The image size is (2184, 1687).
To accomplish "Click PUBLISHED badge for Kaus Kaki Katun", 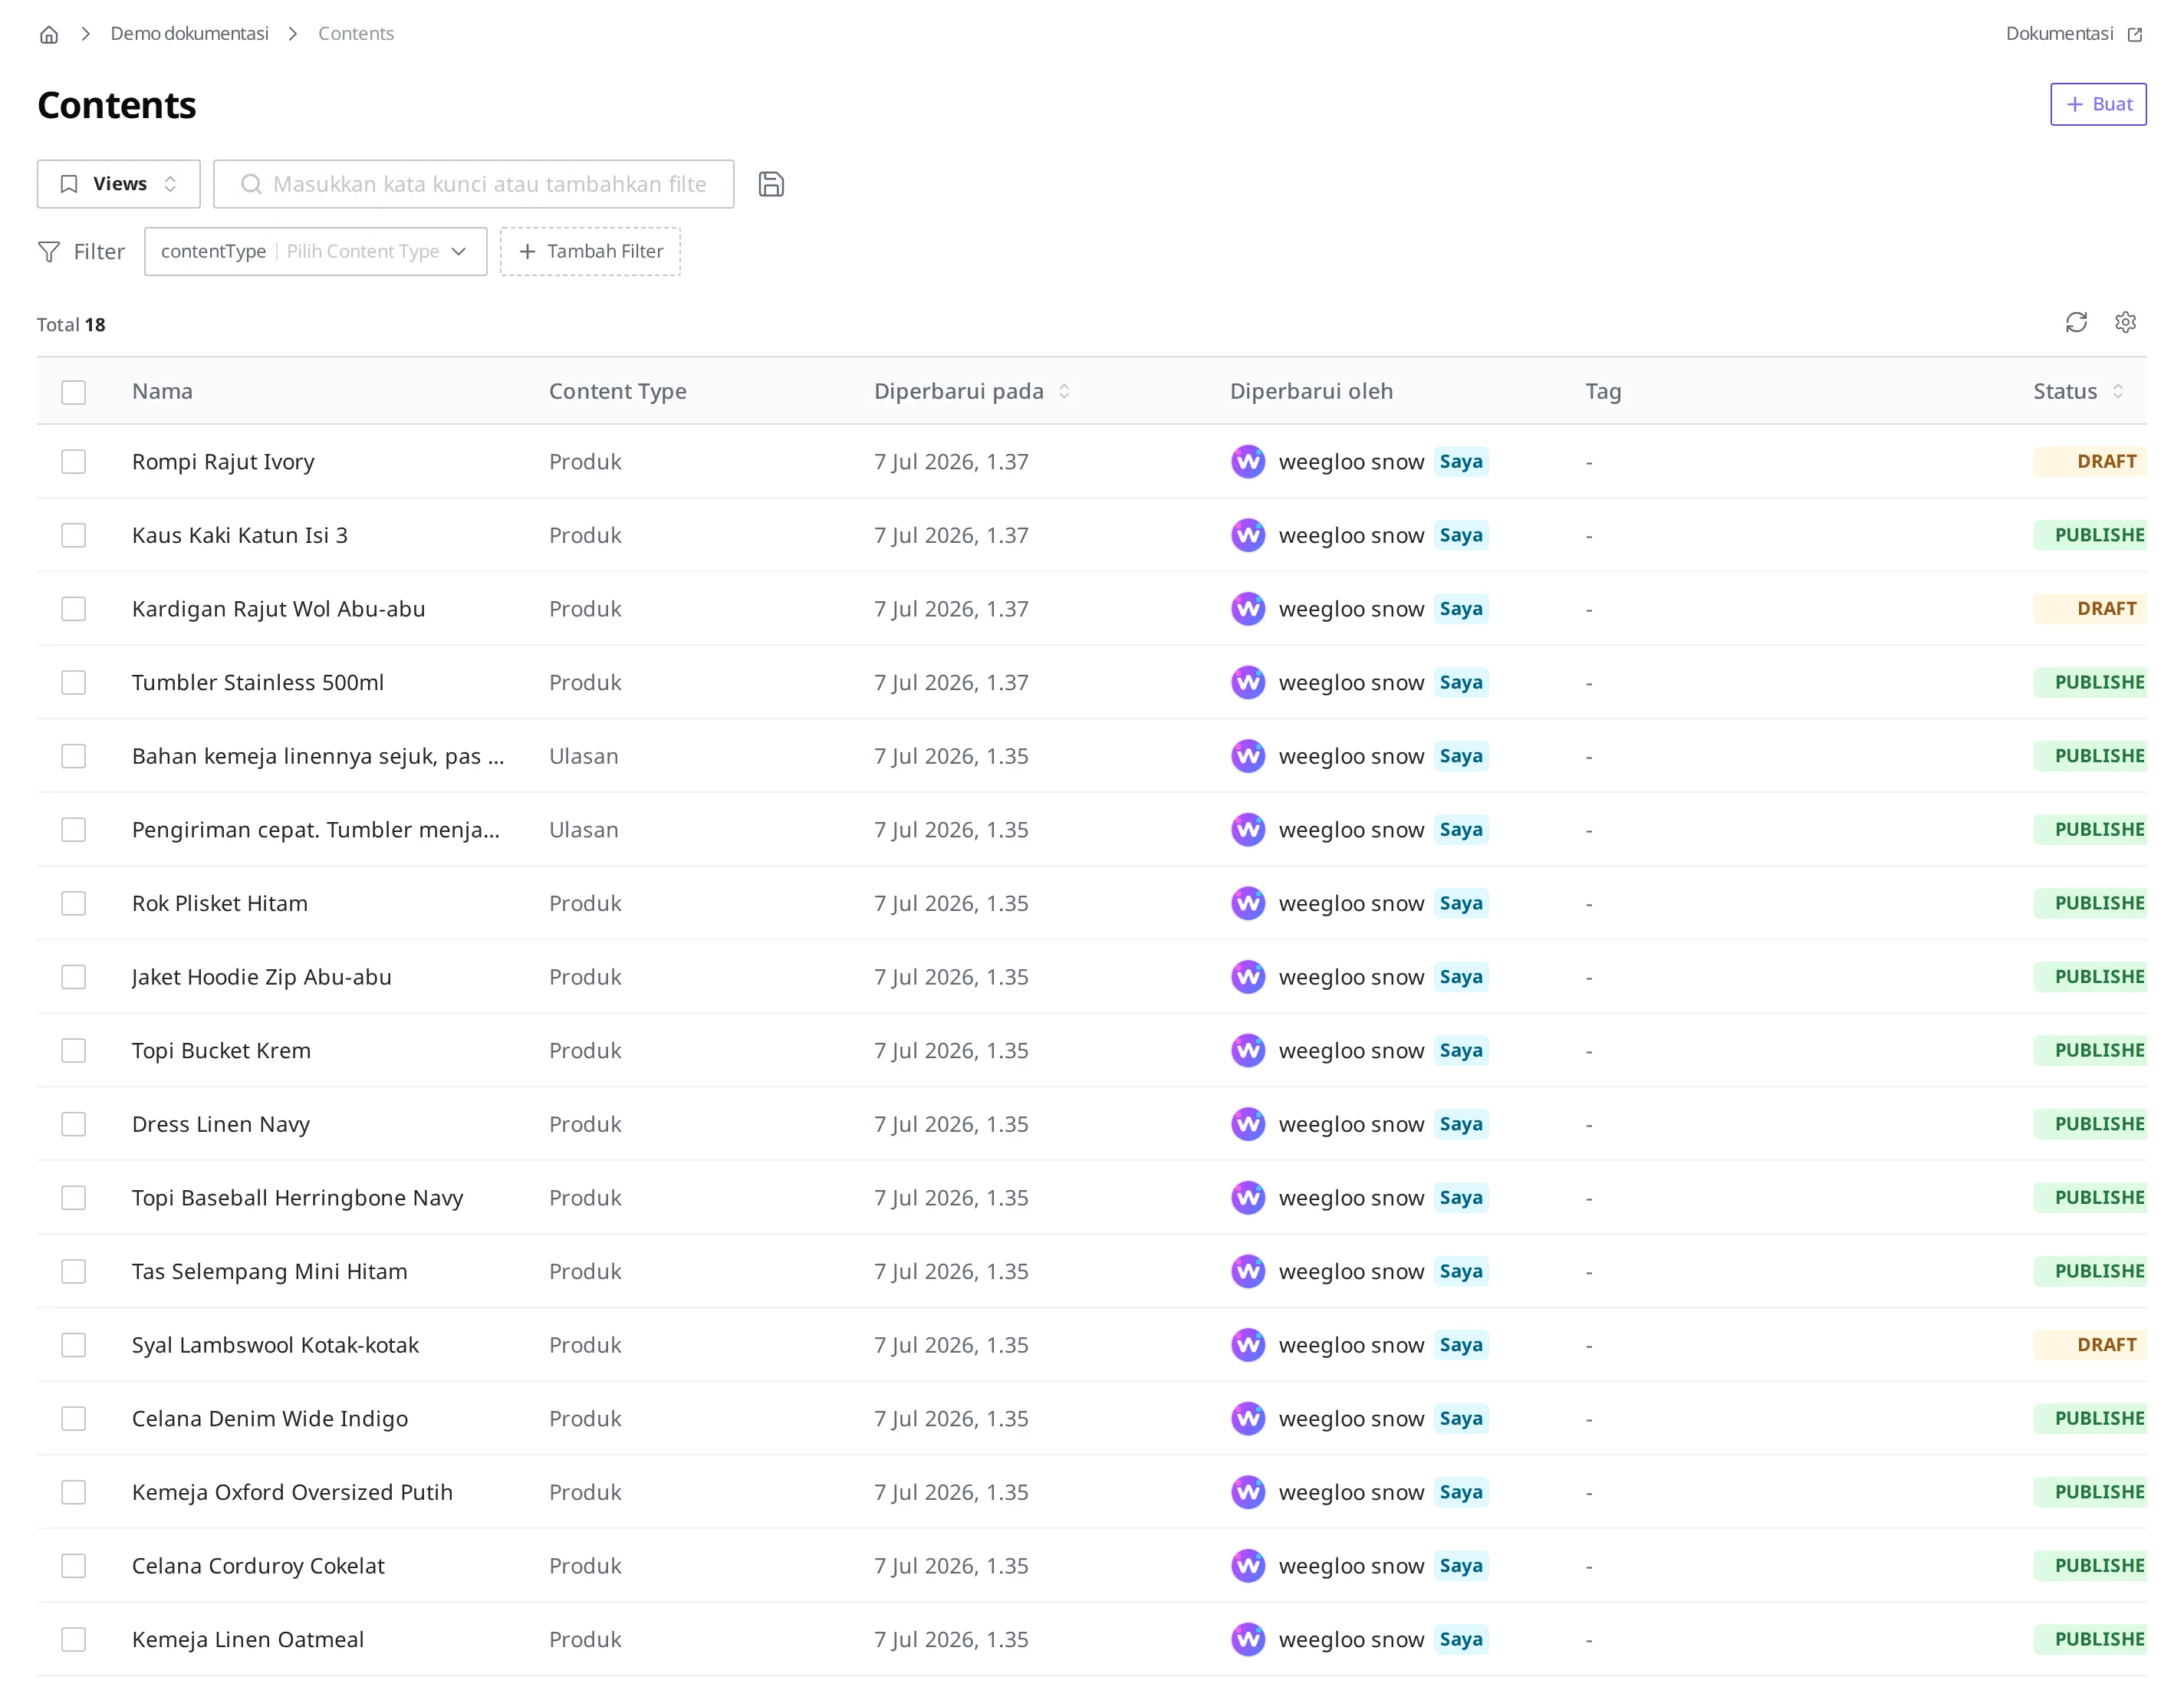I will point(2090,536).
